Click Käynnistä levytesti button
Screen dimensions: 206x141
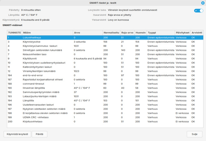17,134
